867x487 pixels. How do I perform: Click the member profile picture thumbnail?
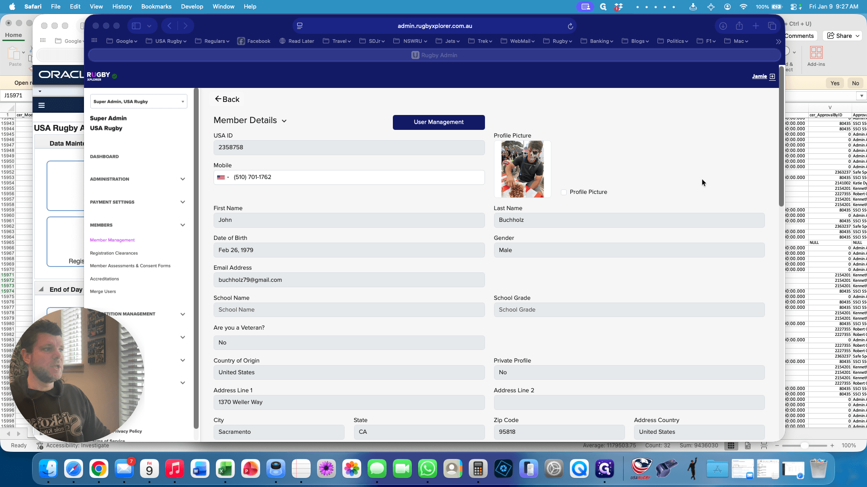point(522,169)
